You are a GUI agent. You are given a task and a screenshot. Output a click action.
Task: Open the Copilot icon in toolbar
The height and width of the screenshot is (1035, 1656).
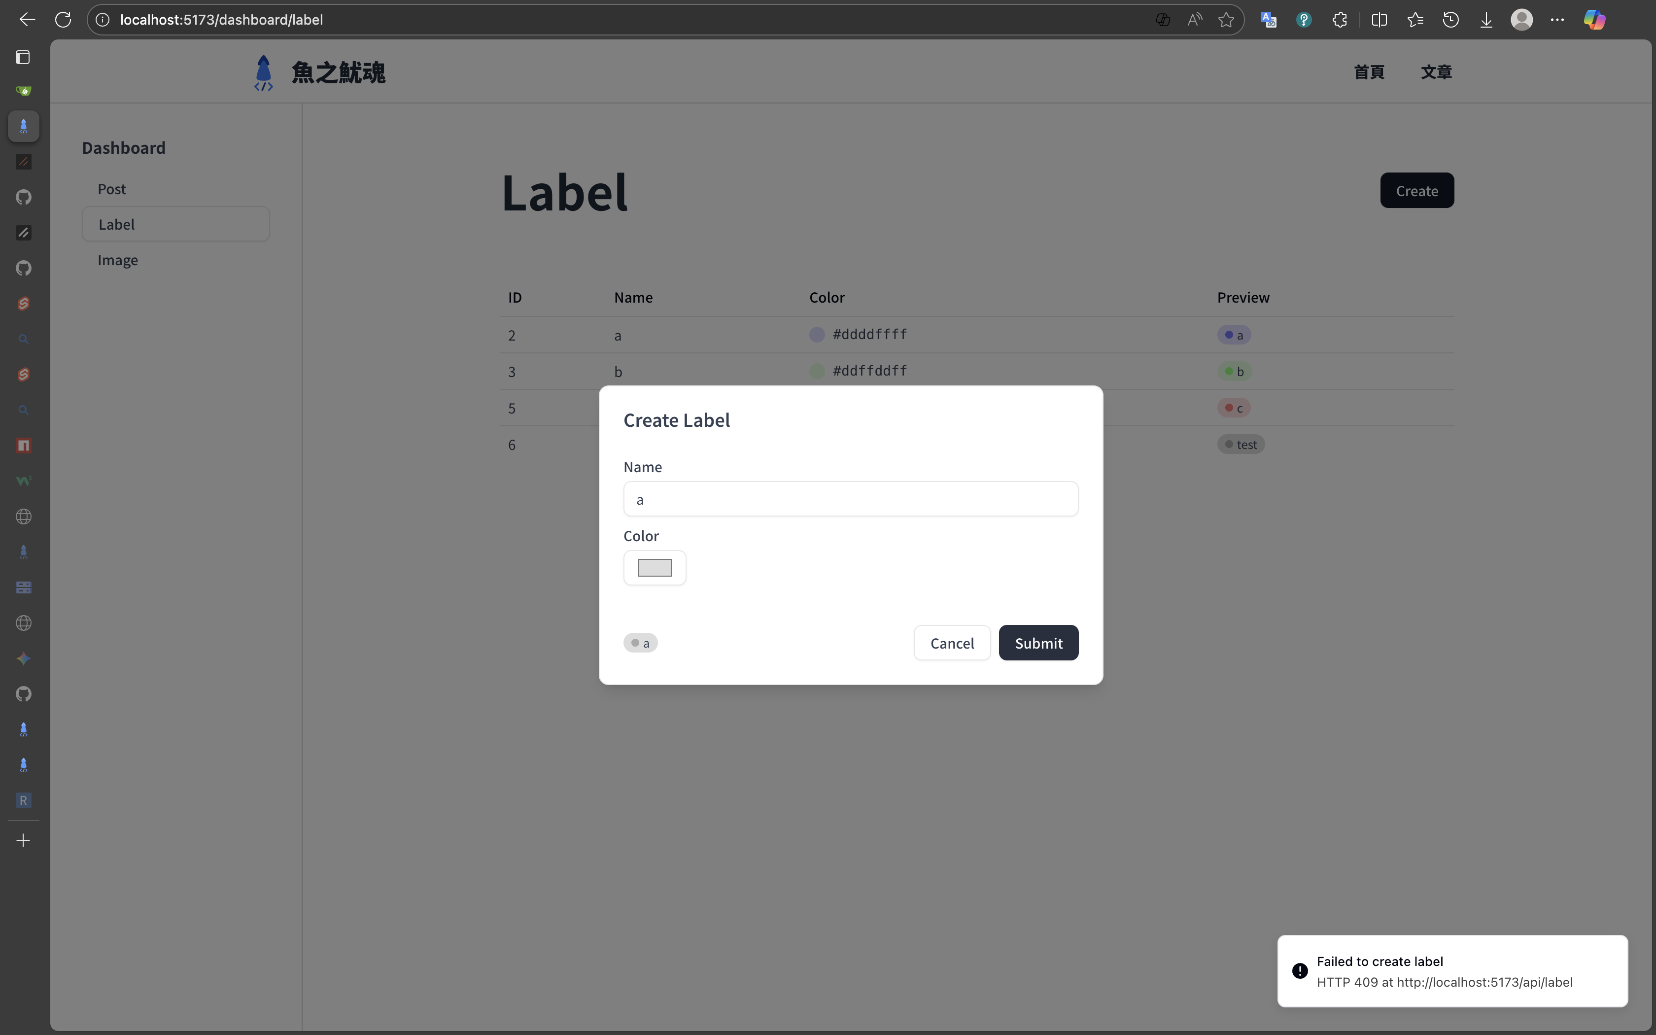[x=1594, y=20]
